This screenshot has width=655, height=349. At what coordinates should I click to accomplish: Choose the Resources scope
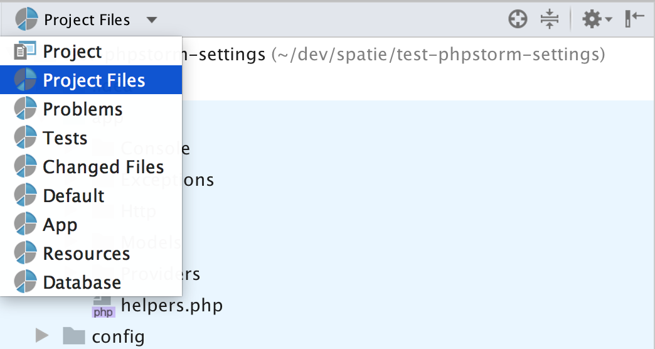[86, 254]
